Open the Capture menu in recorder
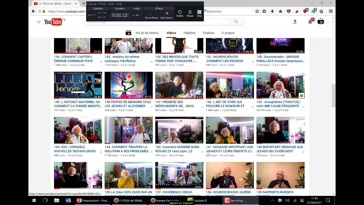This screenshot has height=205, width=364. tap(92, 4)
